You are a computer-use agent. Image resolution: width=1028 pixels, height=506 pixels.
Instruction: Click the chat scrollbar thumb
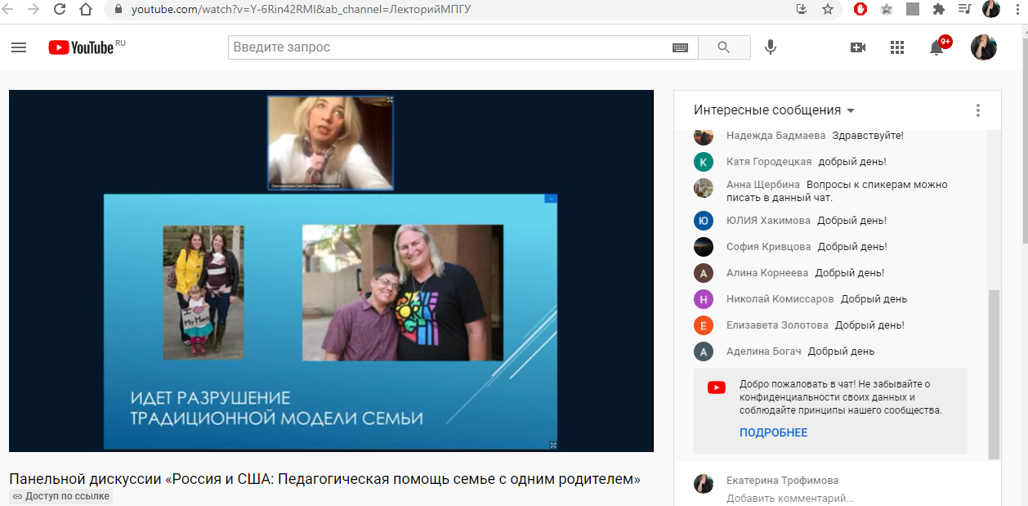993,372
